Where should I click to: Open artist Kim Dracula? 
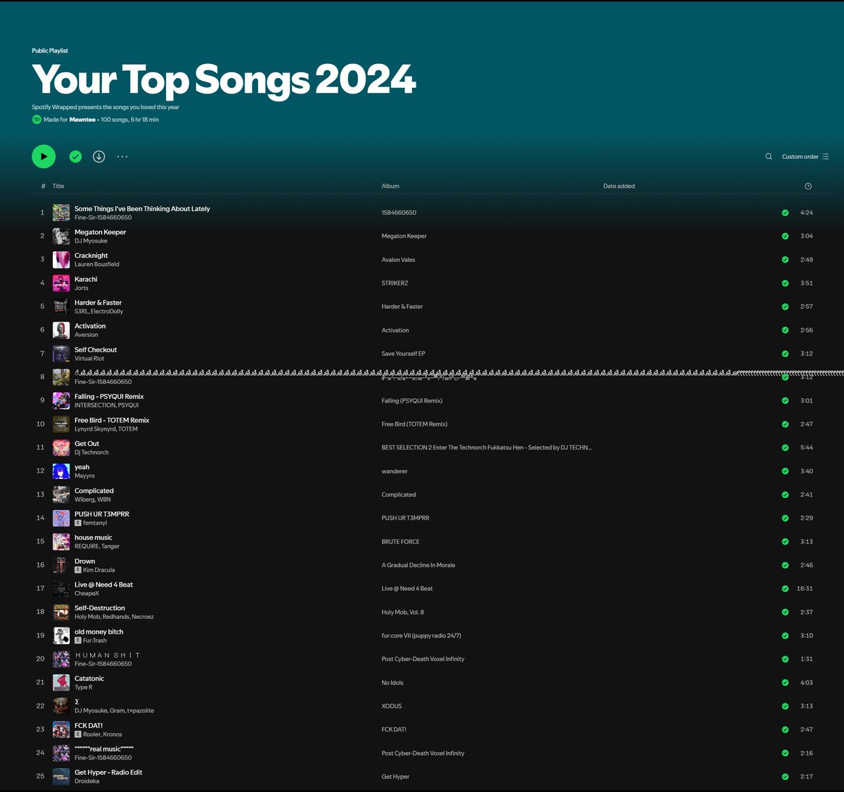tap(99, 570)
